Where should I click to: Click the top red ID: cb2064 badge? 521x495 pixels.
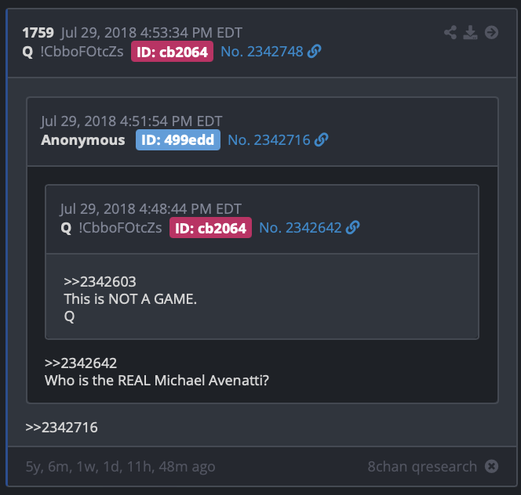pos(172,52)
